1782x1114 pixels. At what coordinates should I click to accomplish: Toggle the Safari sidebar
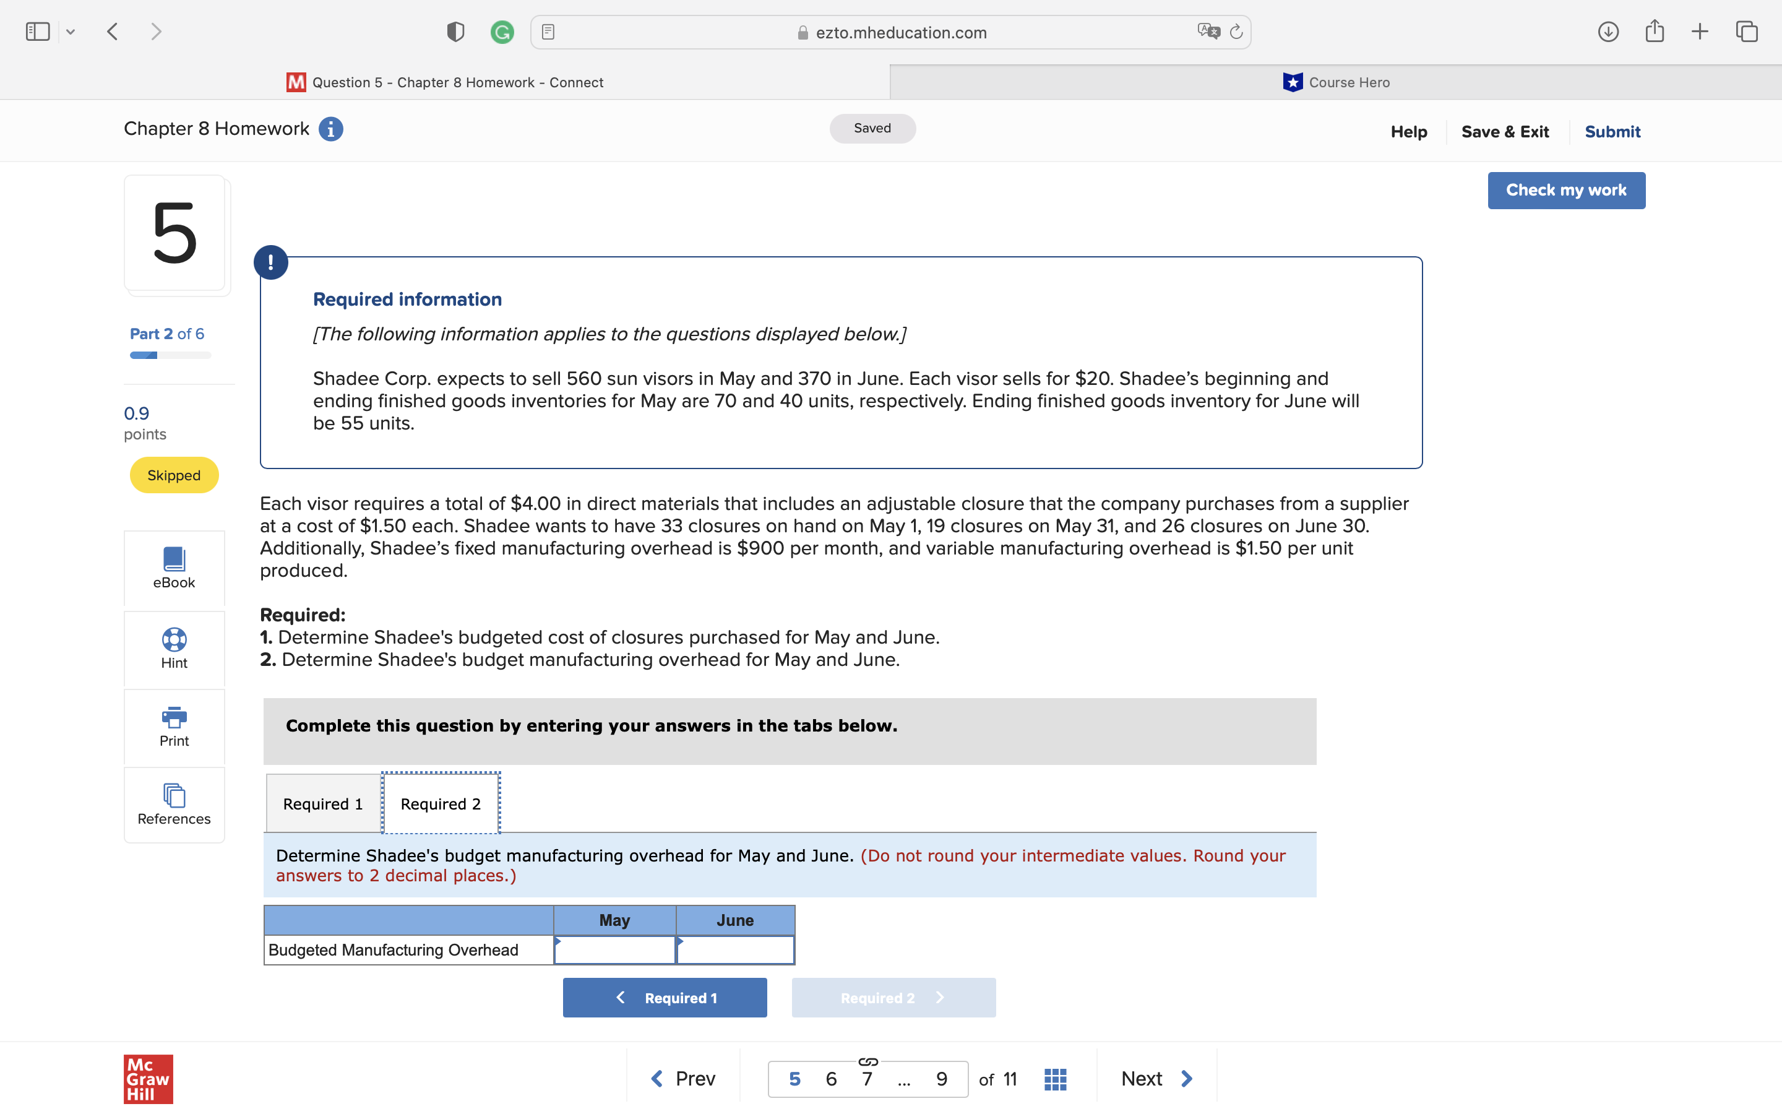click(38, 31)
